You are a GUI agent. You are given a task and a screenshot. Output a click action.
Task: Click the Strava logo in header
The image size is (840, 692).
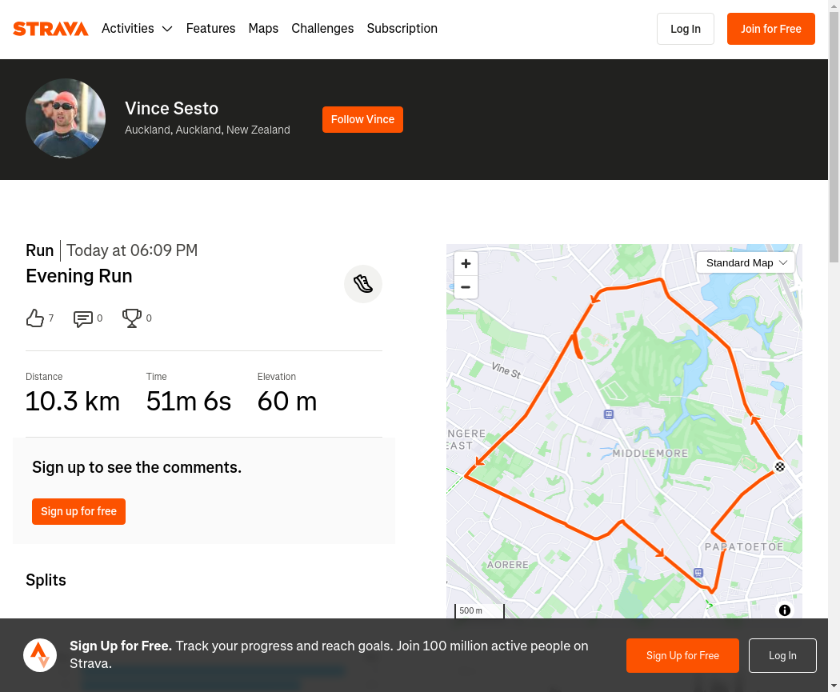click(x=50, y=28)
